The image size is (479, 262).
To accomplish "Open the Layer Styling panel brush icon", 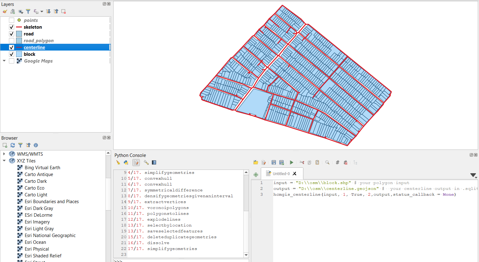I will click(x=5, y=11).
